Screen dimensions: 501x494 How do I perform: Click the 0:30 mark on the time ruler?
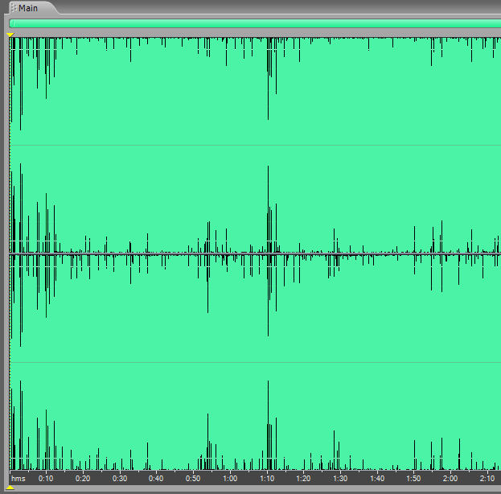[x=120, y=479]
